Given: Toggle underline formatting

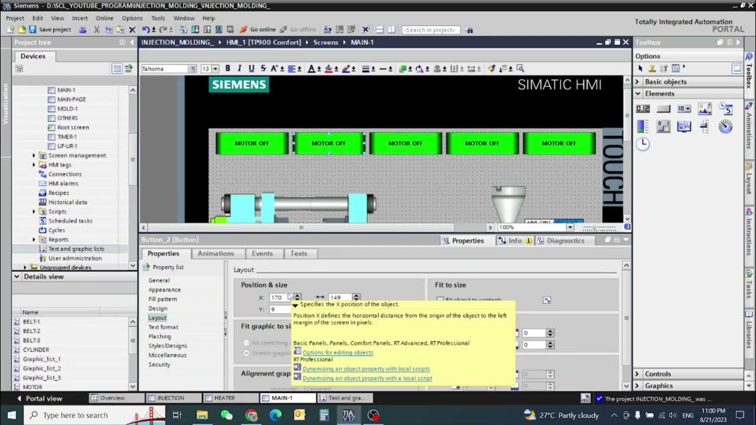Looking at the screenshot, I should click(x=251, y=68).
